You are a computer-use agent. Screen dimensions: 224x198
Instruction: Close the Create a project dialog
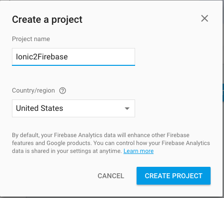205,18
